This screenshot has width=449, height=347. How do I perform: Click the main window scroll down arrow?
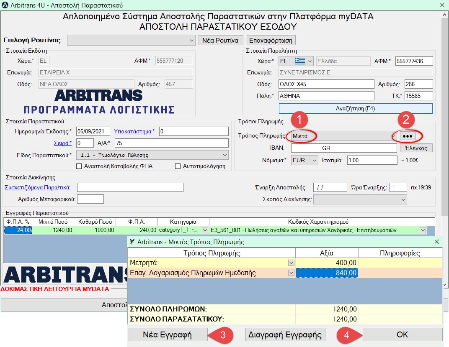445,285
